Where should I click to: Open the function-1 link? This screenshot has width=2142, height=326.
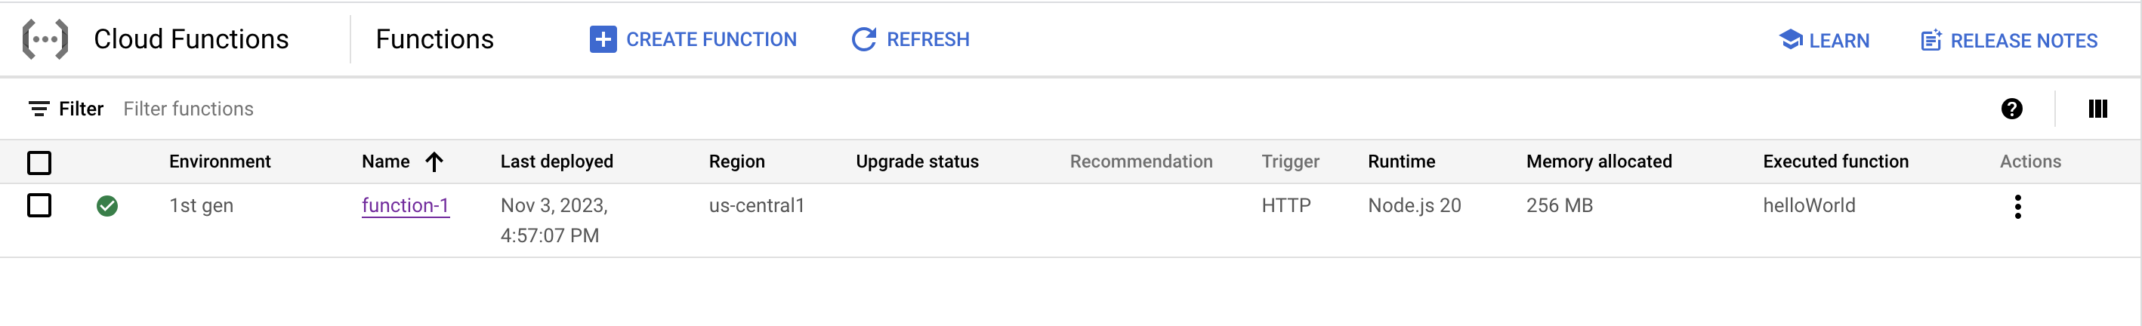[x=405, y=205]
